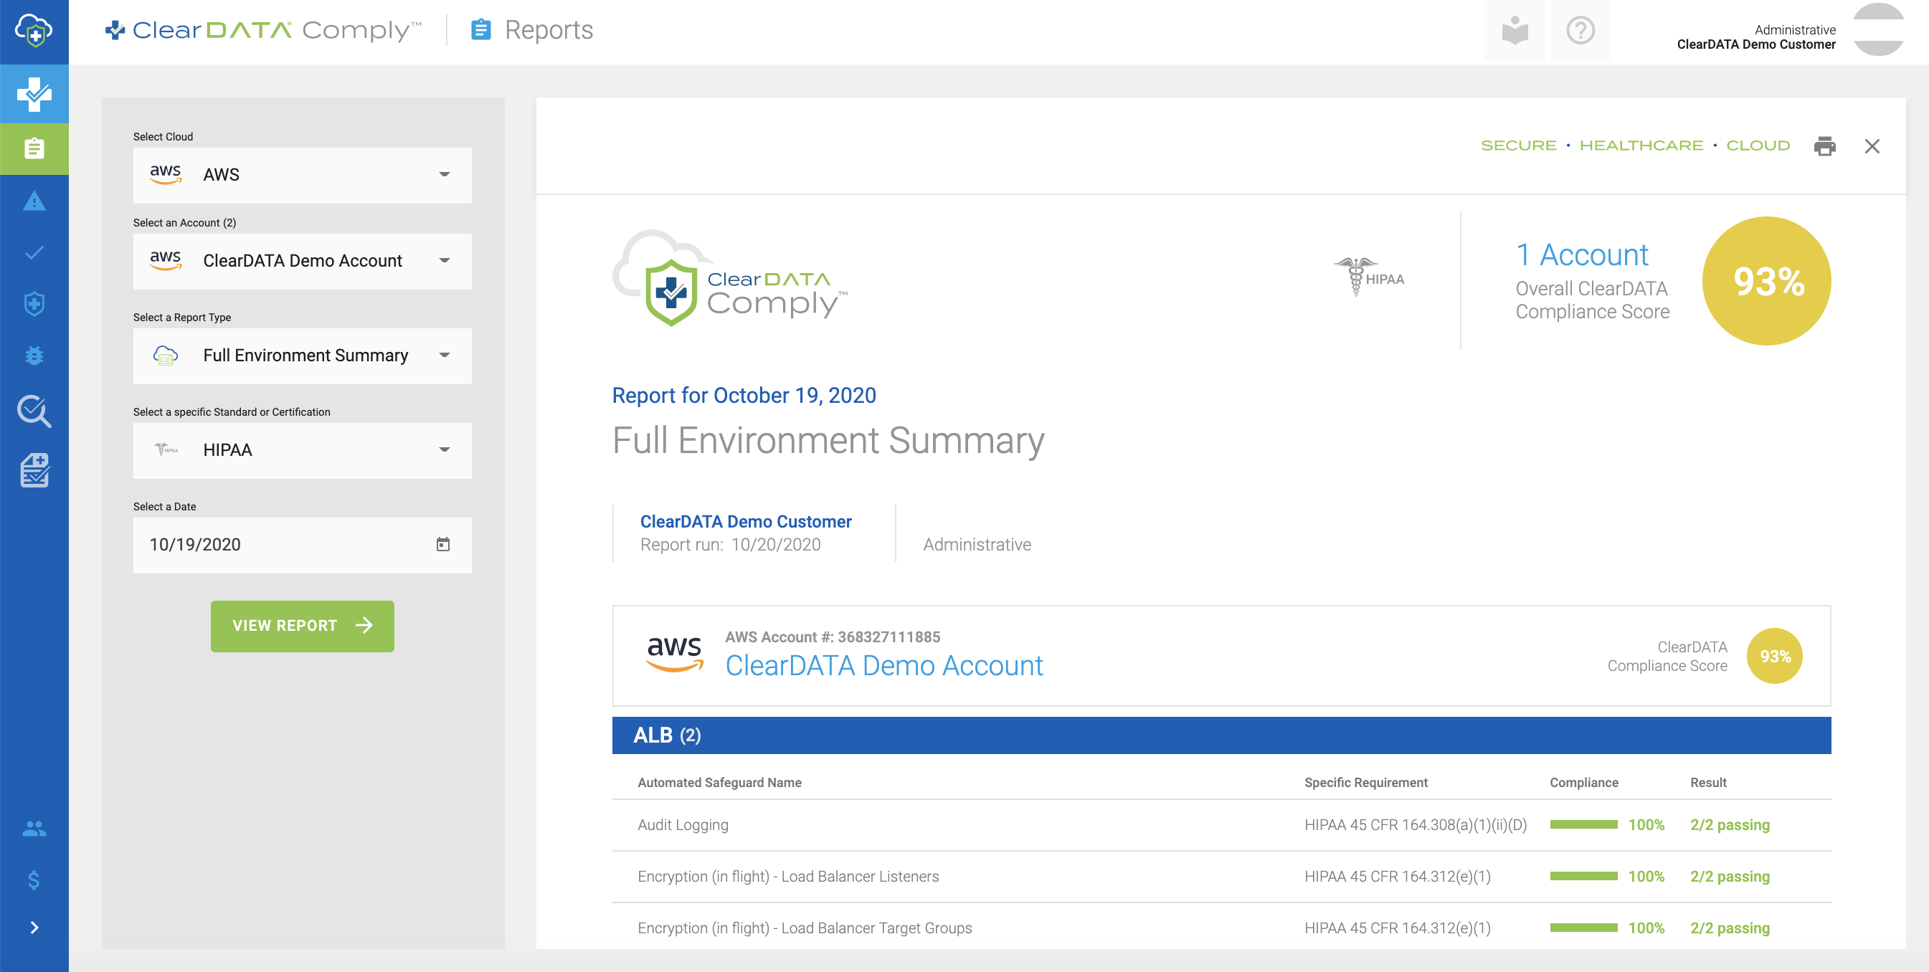
Task: Open the Full Environment Summary report type dropdown
Action: tap(303, 356)
